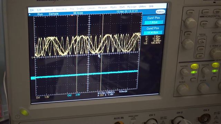This screenshot has width=221, height=124.
Task: Click the Curs1 Pos label
Action: [153, 18]
